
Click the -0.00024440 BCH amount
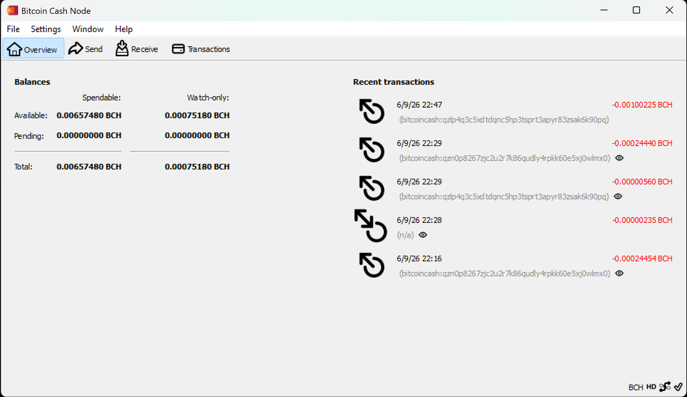[x=642, y=143]
